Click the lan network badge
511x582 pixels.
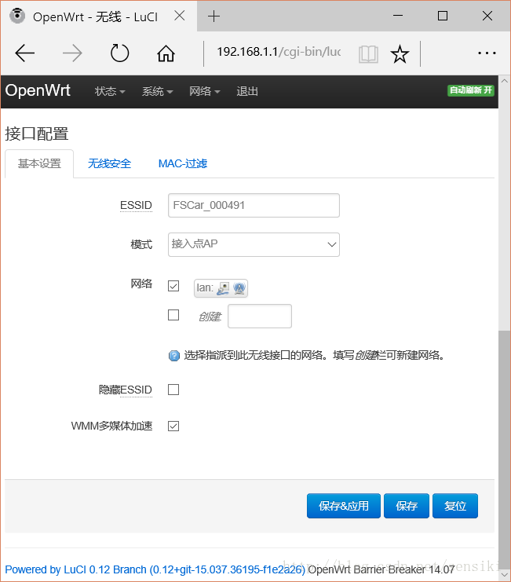[221, 288]
